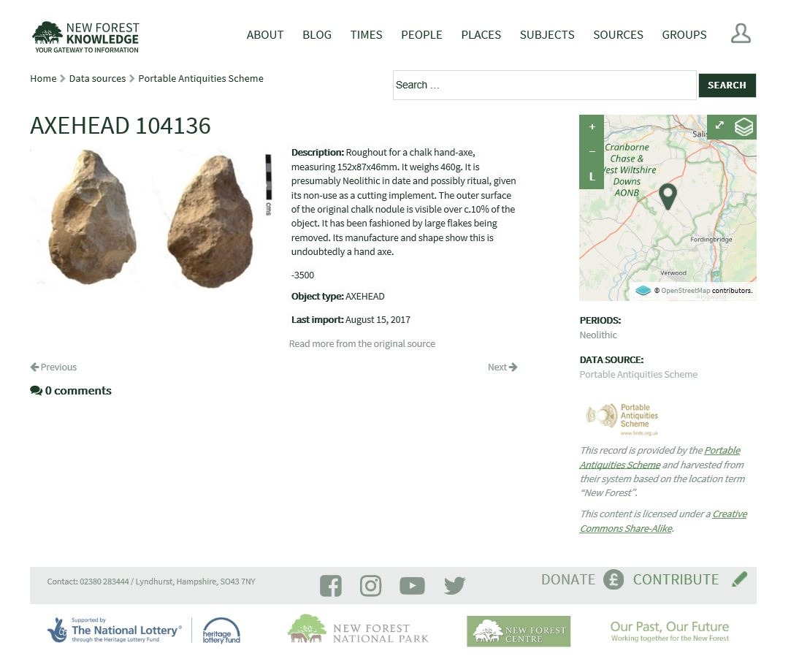The height and width of the screenshot is (667, 791).
Task: Click the Contribute pencil icon
Action: click(x=740, y=579)
